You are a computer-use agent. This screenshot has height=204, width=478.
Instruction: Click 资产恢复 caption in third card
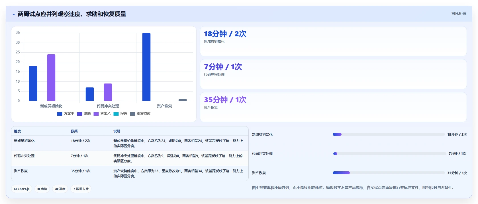click(211, 107)
